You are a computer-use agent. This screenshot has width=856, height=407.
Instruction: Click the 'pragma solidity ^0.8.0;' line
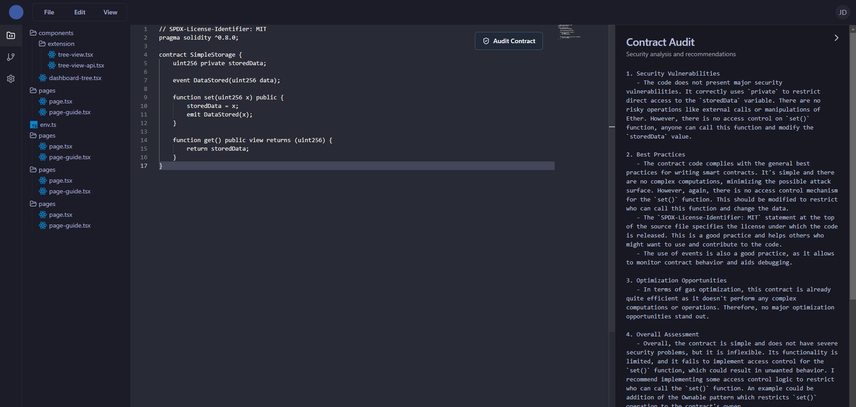[x=199, y=38]
